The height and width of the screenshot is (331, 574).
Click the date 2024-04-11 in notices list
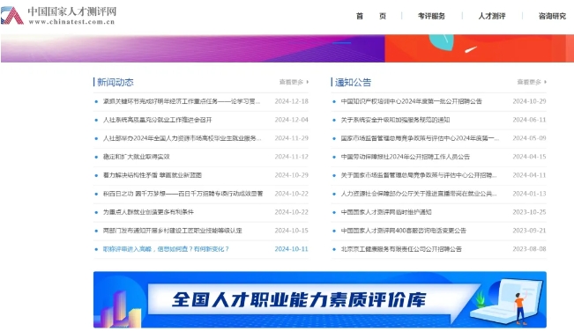click(529, 175)
